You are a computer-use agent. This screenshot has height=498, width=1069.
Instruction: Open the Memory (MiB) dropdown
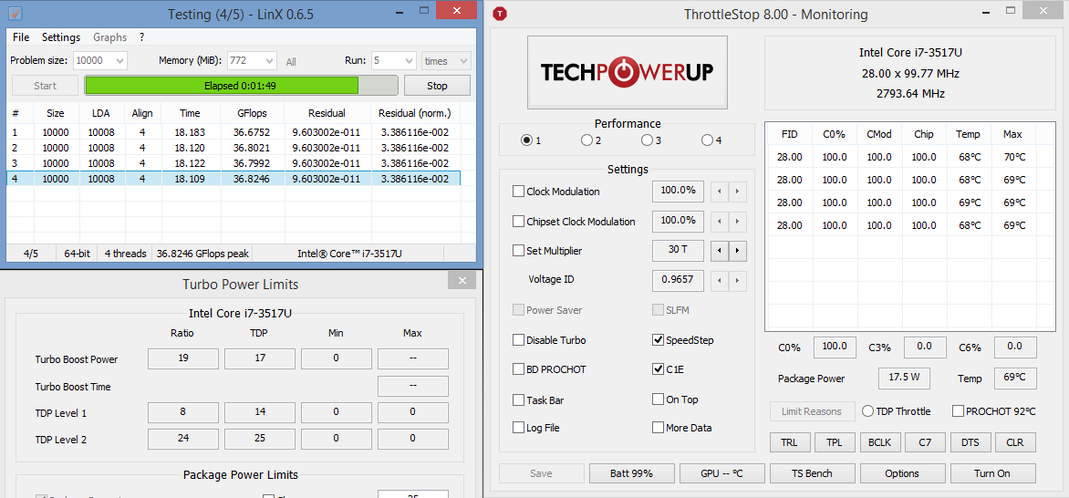(253, 61)
